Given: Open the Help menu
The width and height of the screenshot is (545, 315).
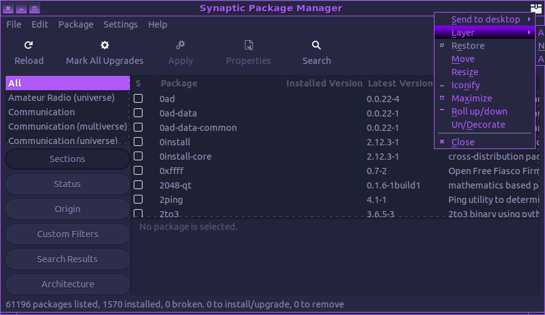Looking at the screenshot, I should coord(158,24).
